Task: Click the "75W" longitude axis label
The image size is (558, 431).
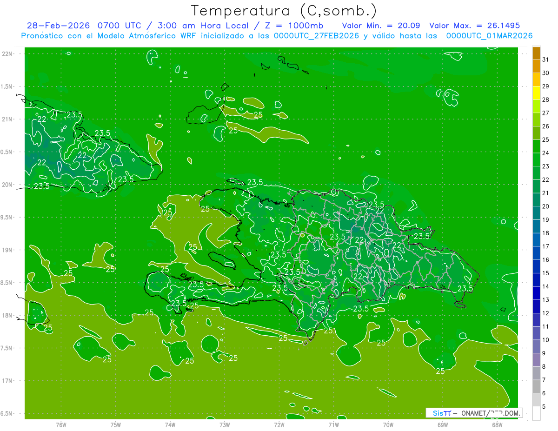Action: pos(116,424)
